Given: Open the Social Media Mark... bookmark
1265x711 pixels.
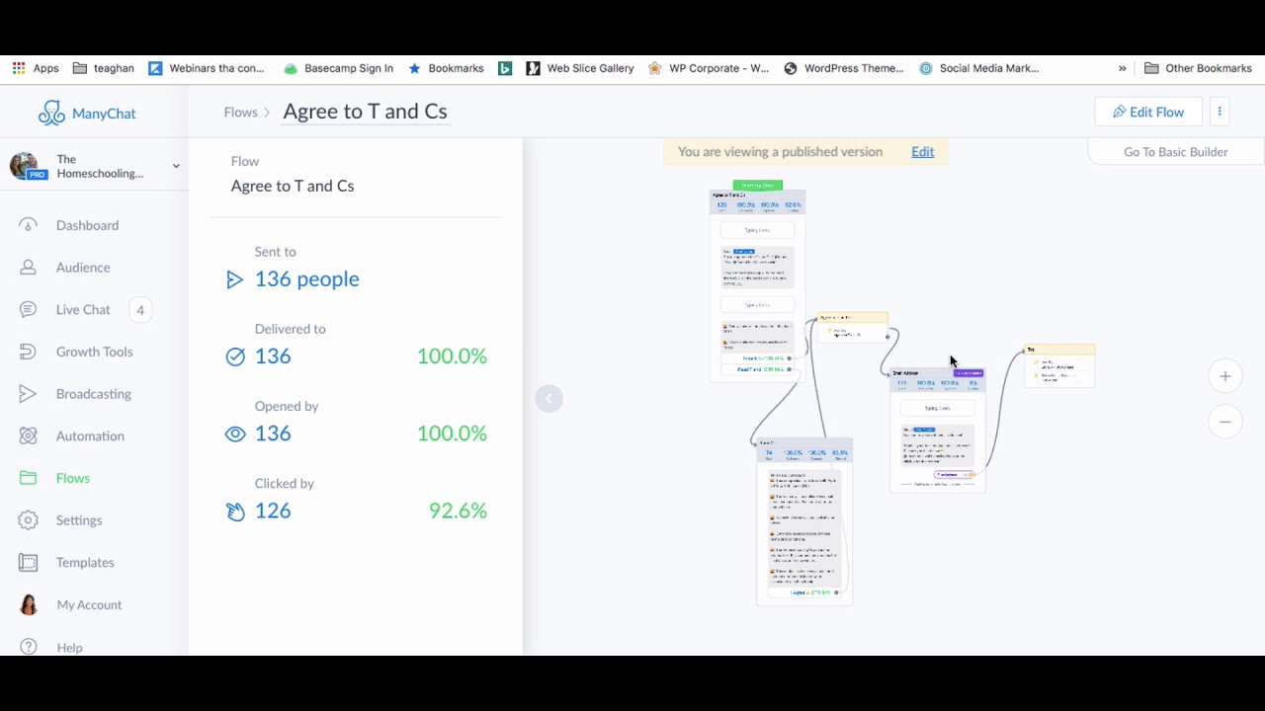Looking at the screenshot, I should pos(978,68).
